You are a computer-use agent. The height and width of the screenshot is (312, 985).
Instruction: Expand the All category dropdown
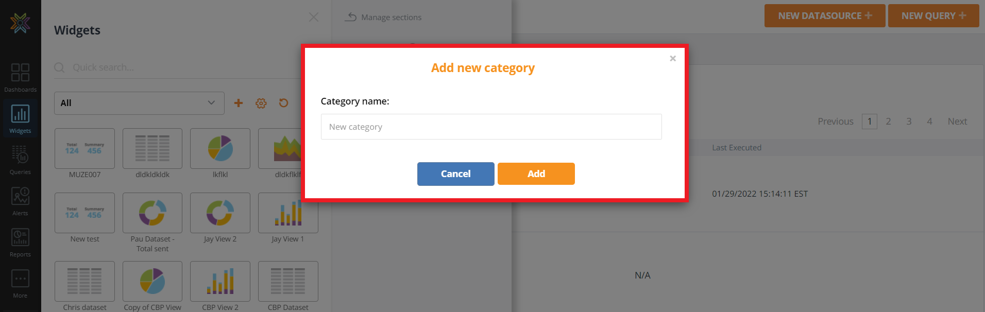(139, 103)
